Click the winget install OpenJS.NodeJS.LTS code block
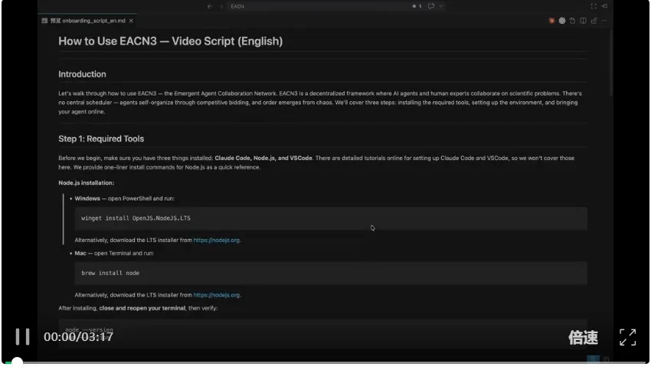Image resolution: width=651 pixels, height=367 pixels. 331,218
